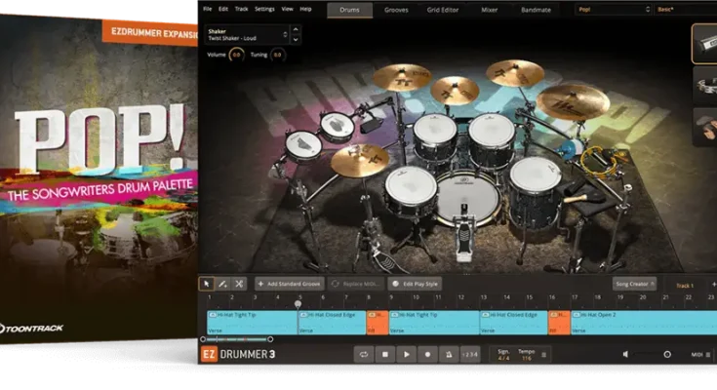Toggle loop playback on
Screen dimensions: 717x390
pos(363,355)
